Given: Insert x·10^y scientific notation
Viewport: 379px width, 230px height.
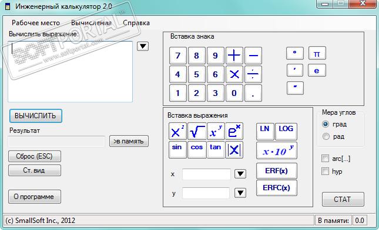Looking at the screenshot, I should coord(277,151).
